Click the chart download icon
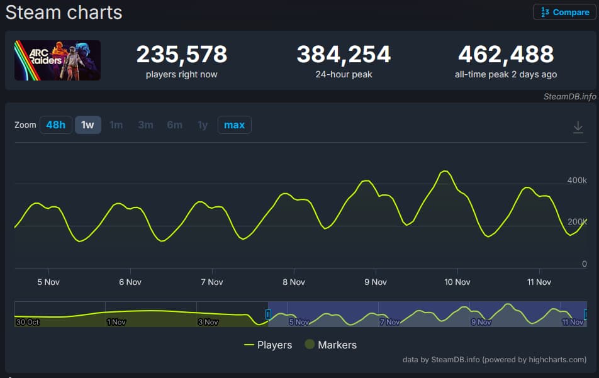The image size is (599, 378). coord(578,127)
